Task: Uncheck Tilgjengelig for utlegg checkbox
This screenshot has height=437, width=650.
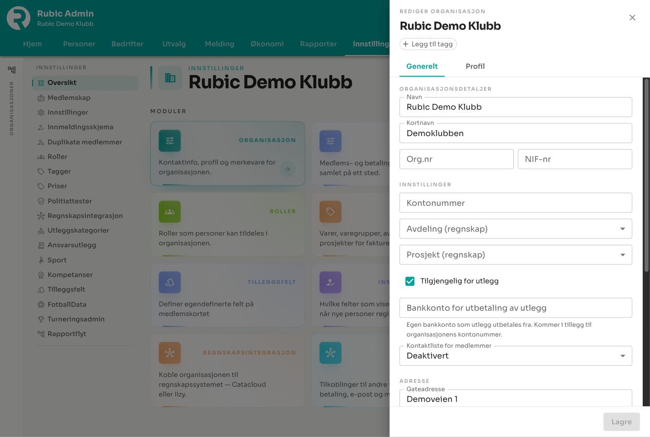Action: click(410, 281)
